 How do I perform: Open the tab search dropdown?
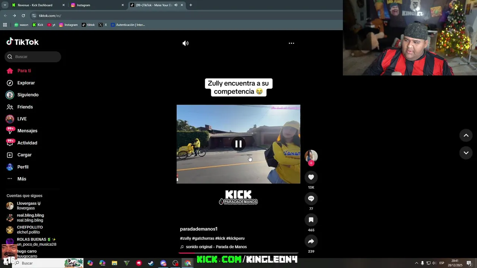(5, 5)
